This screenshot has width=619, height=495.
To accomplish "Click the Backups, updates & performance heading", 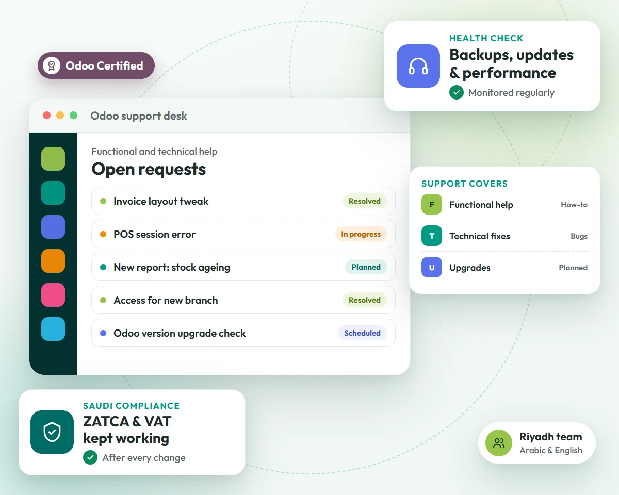I will point(512,63).
